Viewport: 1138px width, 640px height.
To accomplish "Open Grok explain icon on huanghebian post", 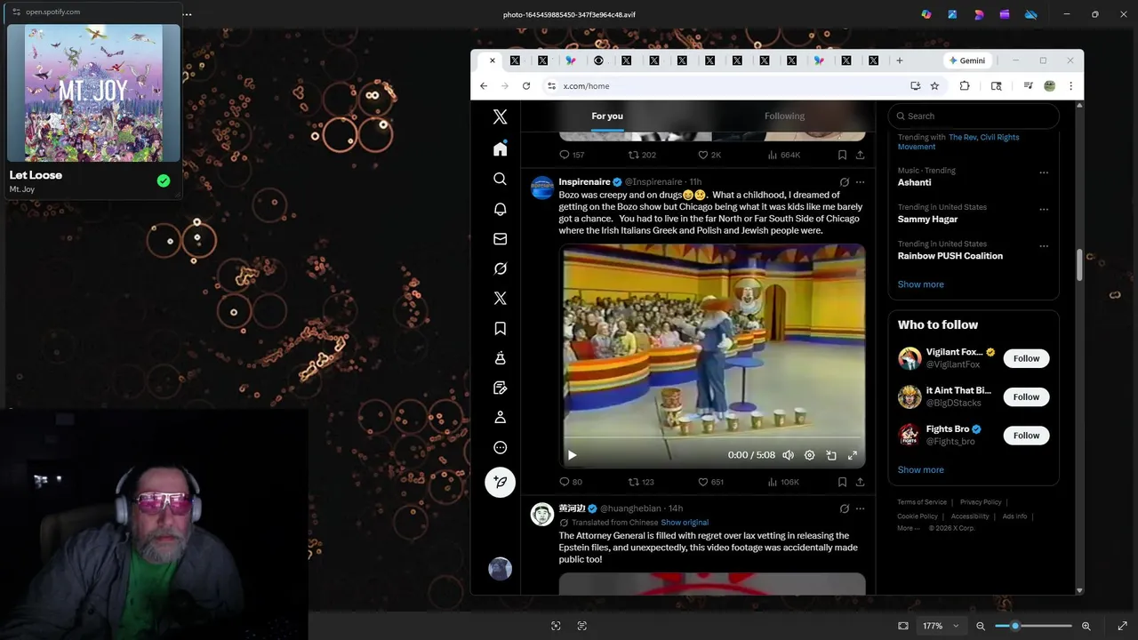I will 844,508.
